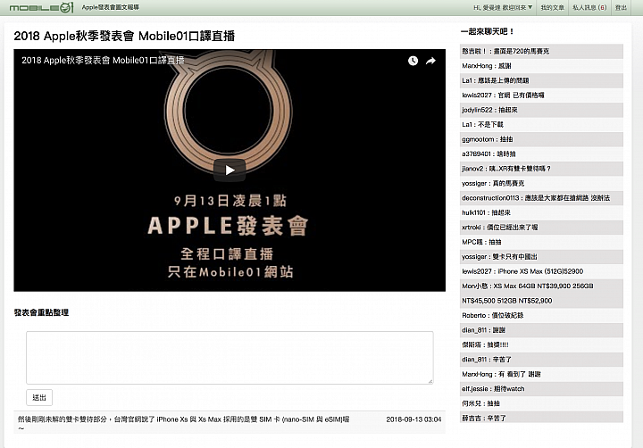Click the 一起來聊天吧 chat heading
Viewport: 643px width, 448px height.
click(x=488, y=31)
